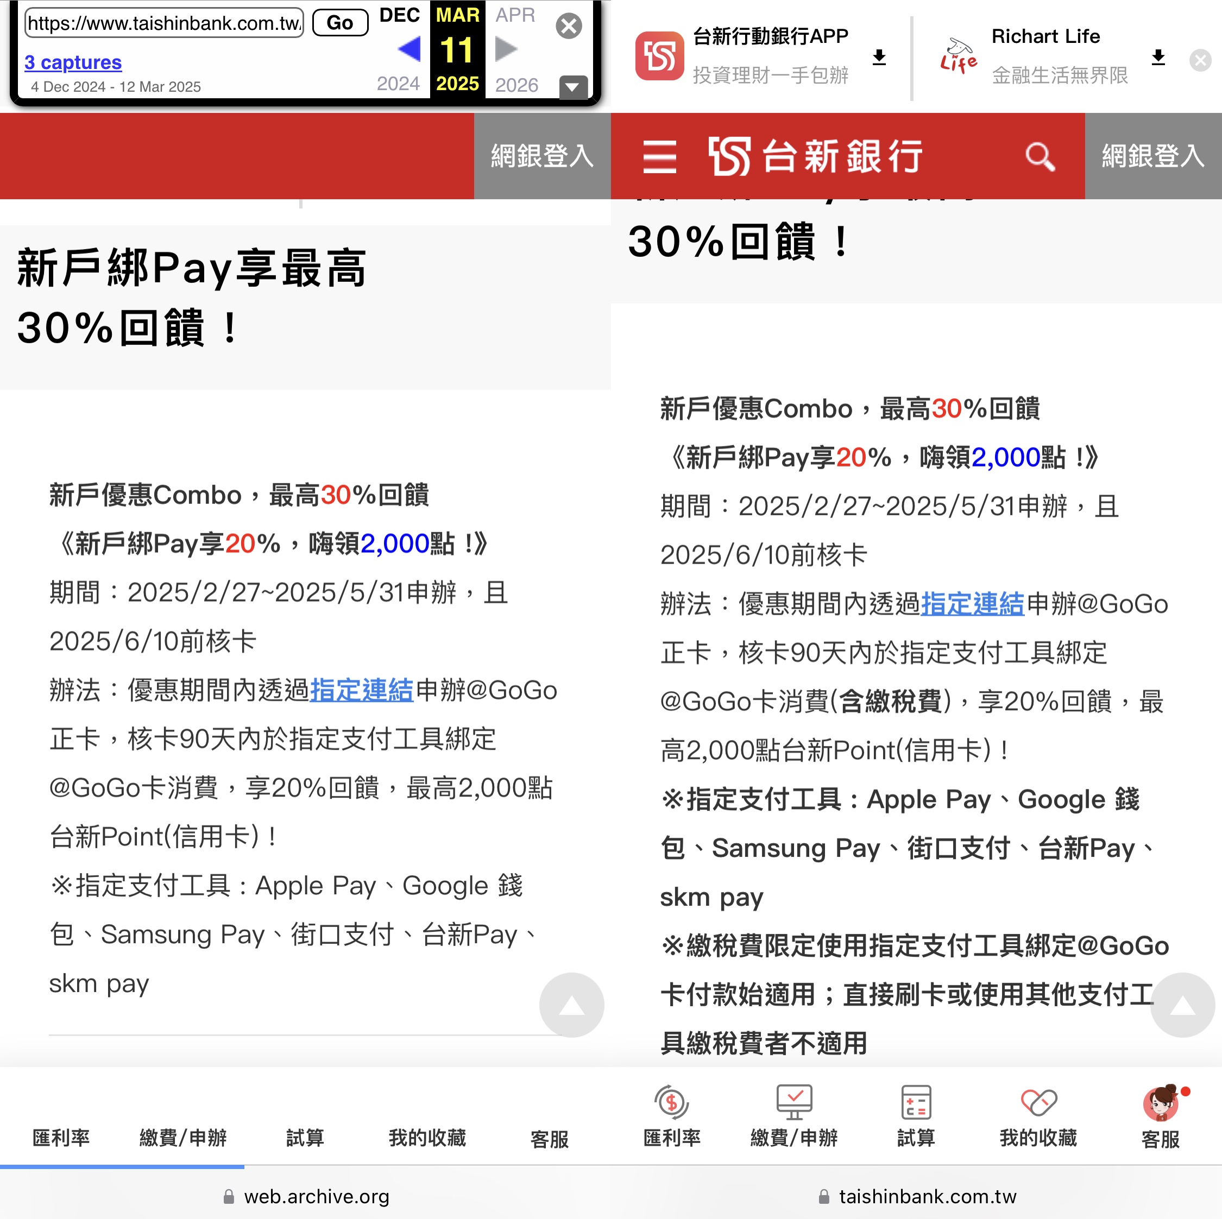Click the blue 2,000 in archive window

[394, 543]
